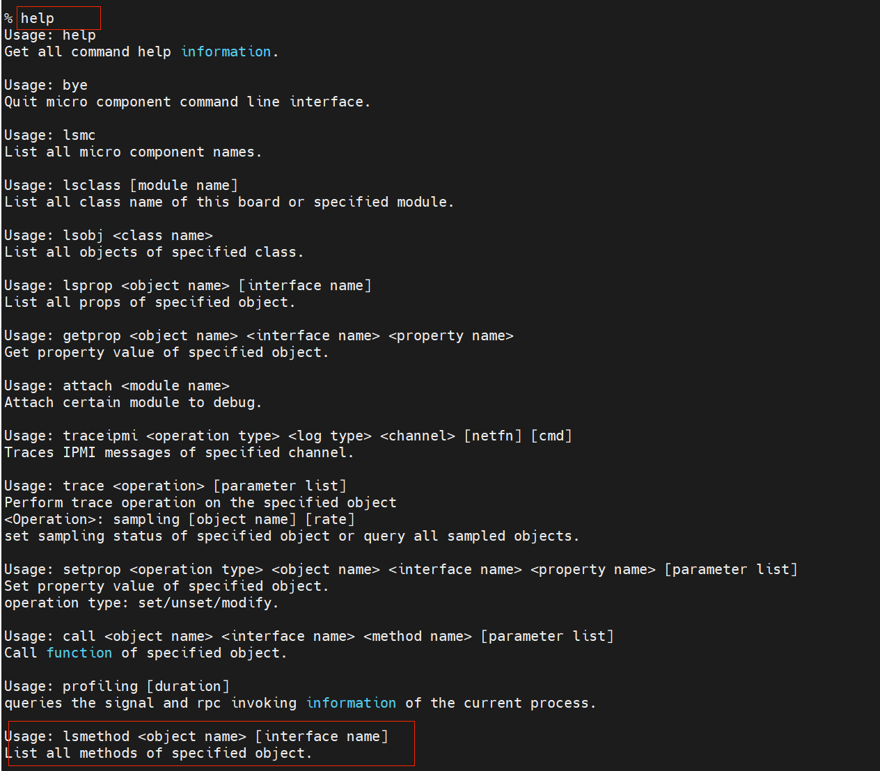880x771 pixels.
Task: Click the "<class name>" parameter of lsobj
Action: 163,236
